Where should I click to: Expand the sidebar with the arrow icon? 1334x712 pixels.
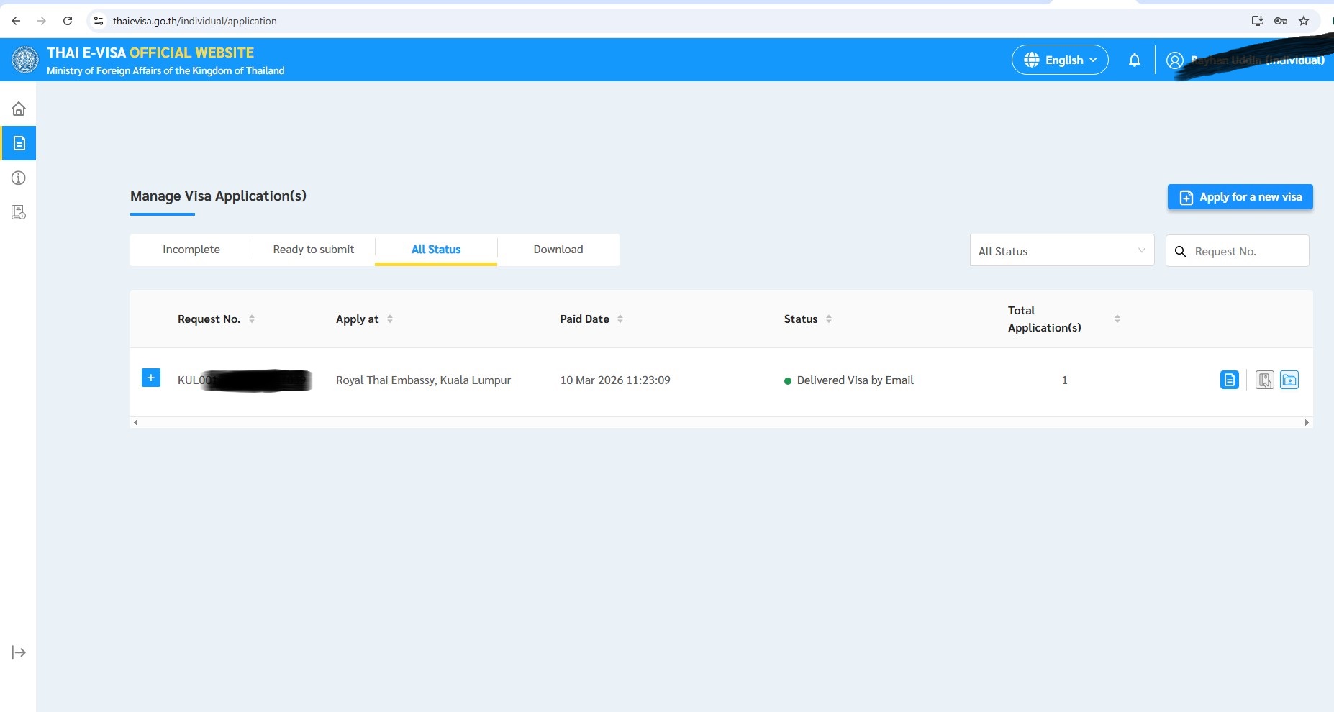tap(19, 652)
